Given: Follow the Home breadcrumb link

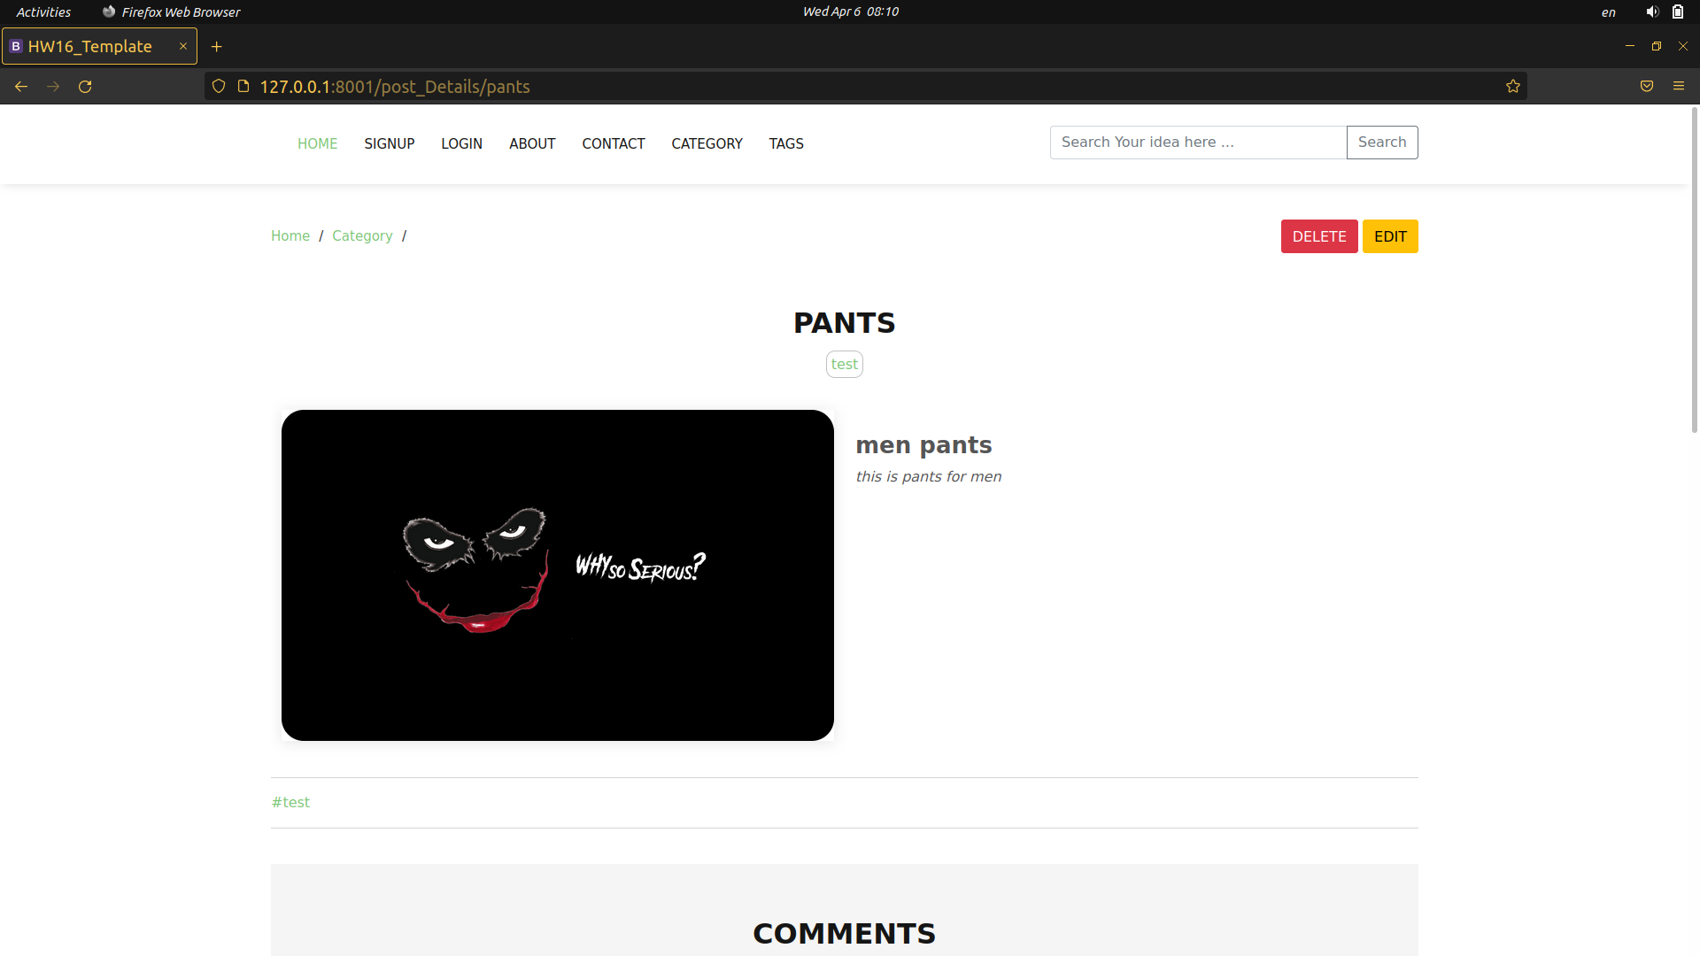Looking at the screenshot, I should [290, 235].
